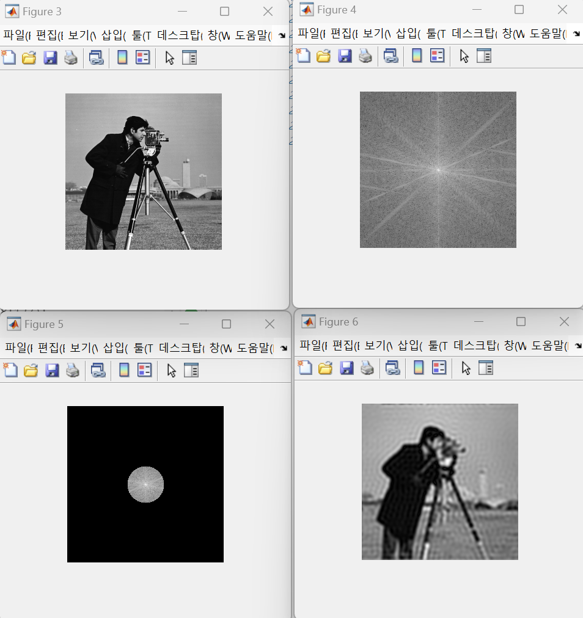Select the Edit Plot arrow in Figure 6
Screen dimensions: 583x618
click(466, 368)
